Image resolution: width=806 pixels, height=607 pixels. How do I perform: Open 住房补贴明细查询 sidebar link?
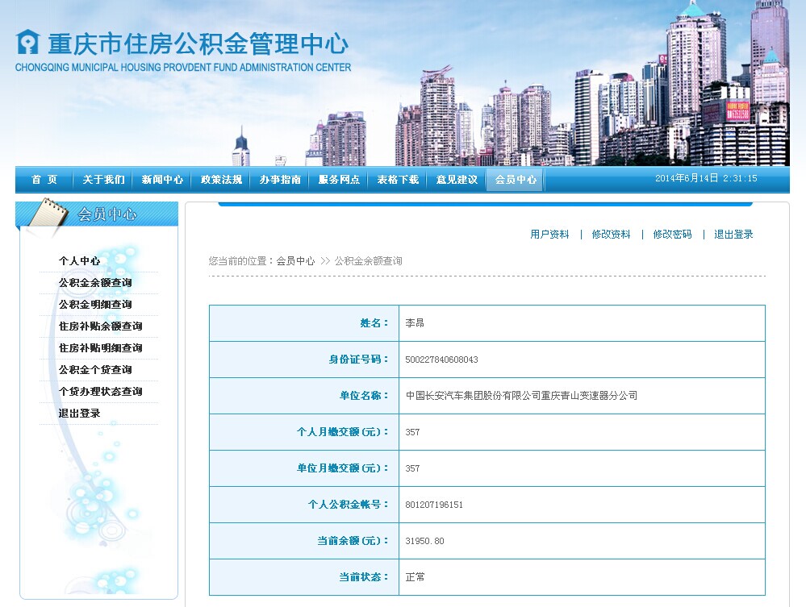coord(100,347)
